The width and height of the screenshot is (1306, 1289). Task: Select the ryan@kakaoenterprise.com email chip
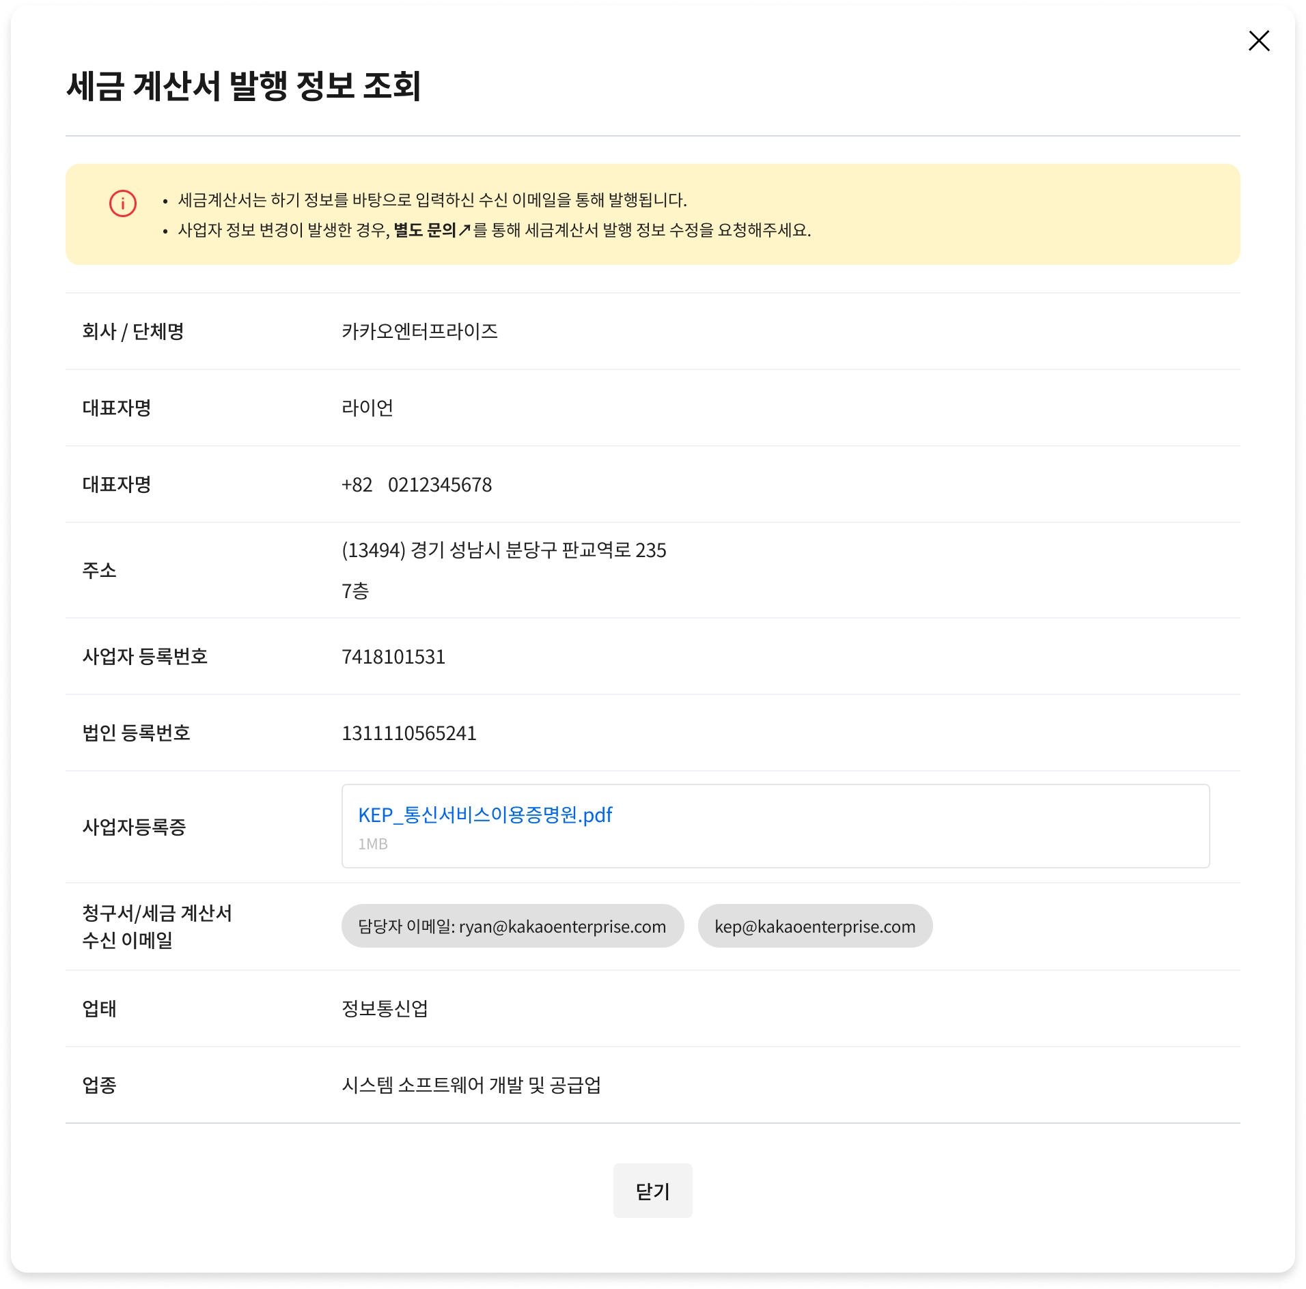[x=512, y=926]
